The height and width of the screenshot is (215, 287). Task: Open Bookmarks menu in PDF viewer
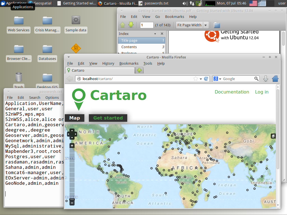[x=175, y=17]
